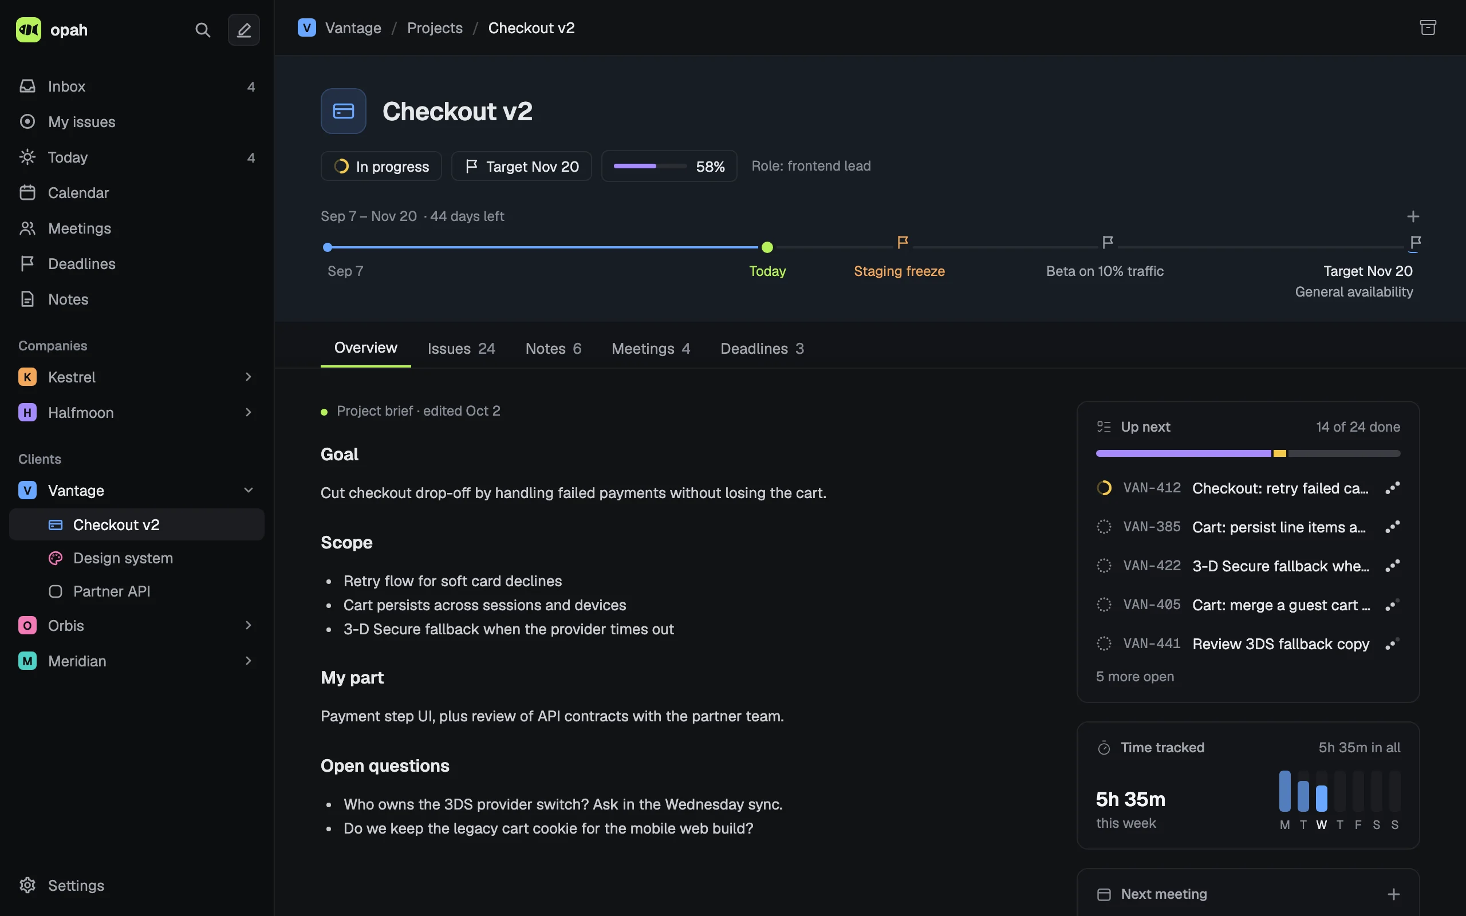
Task: Click the Vantage V badge in breadcrumb
Action: click(x=306, y=28)
